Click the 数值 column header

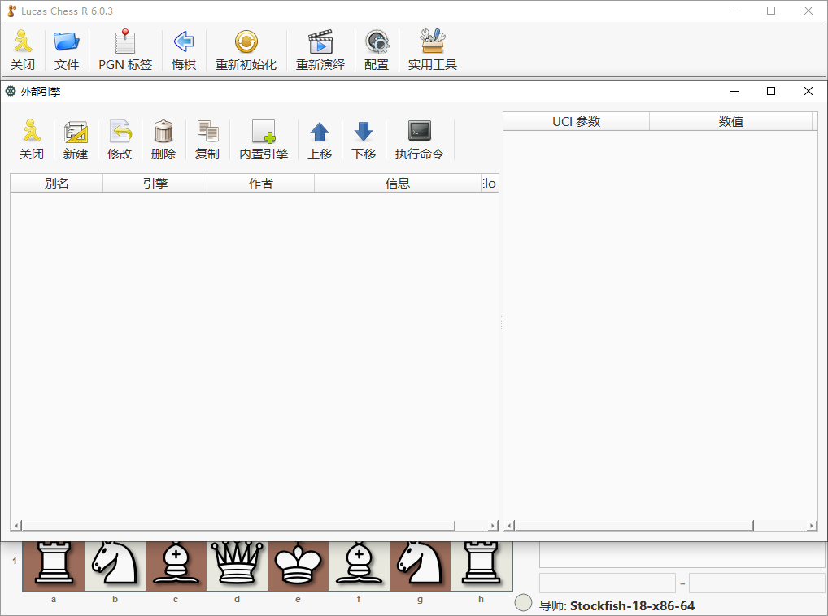pyautogui.click(x=731, y=121)
